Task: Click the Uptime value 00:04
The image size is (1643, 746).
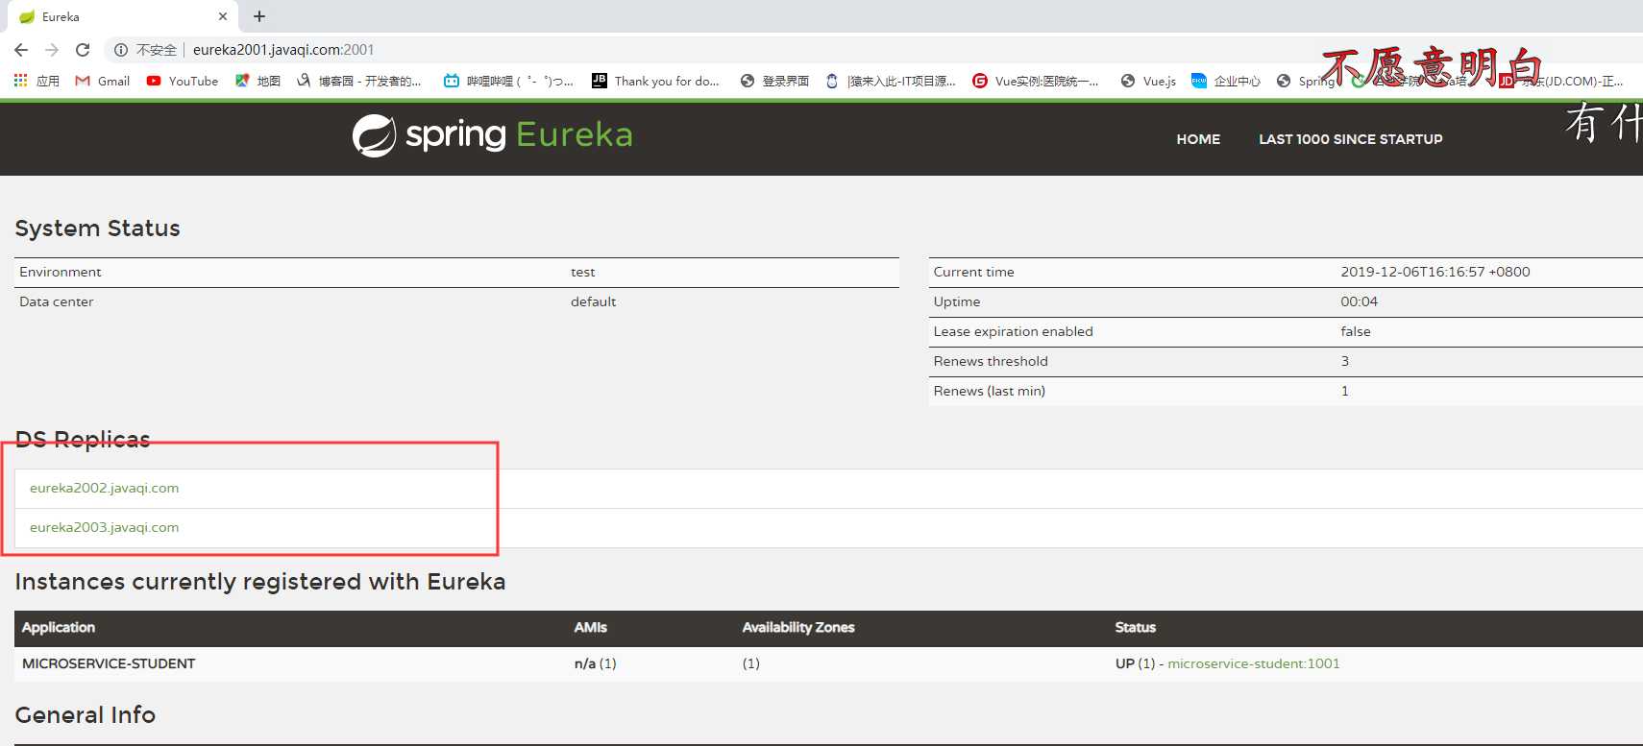Action: [x=1360, y=301]
